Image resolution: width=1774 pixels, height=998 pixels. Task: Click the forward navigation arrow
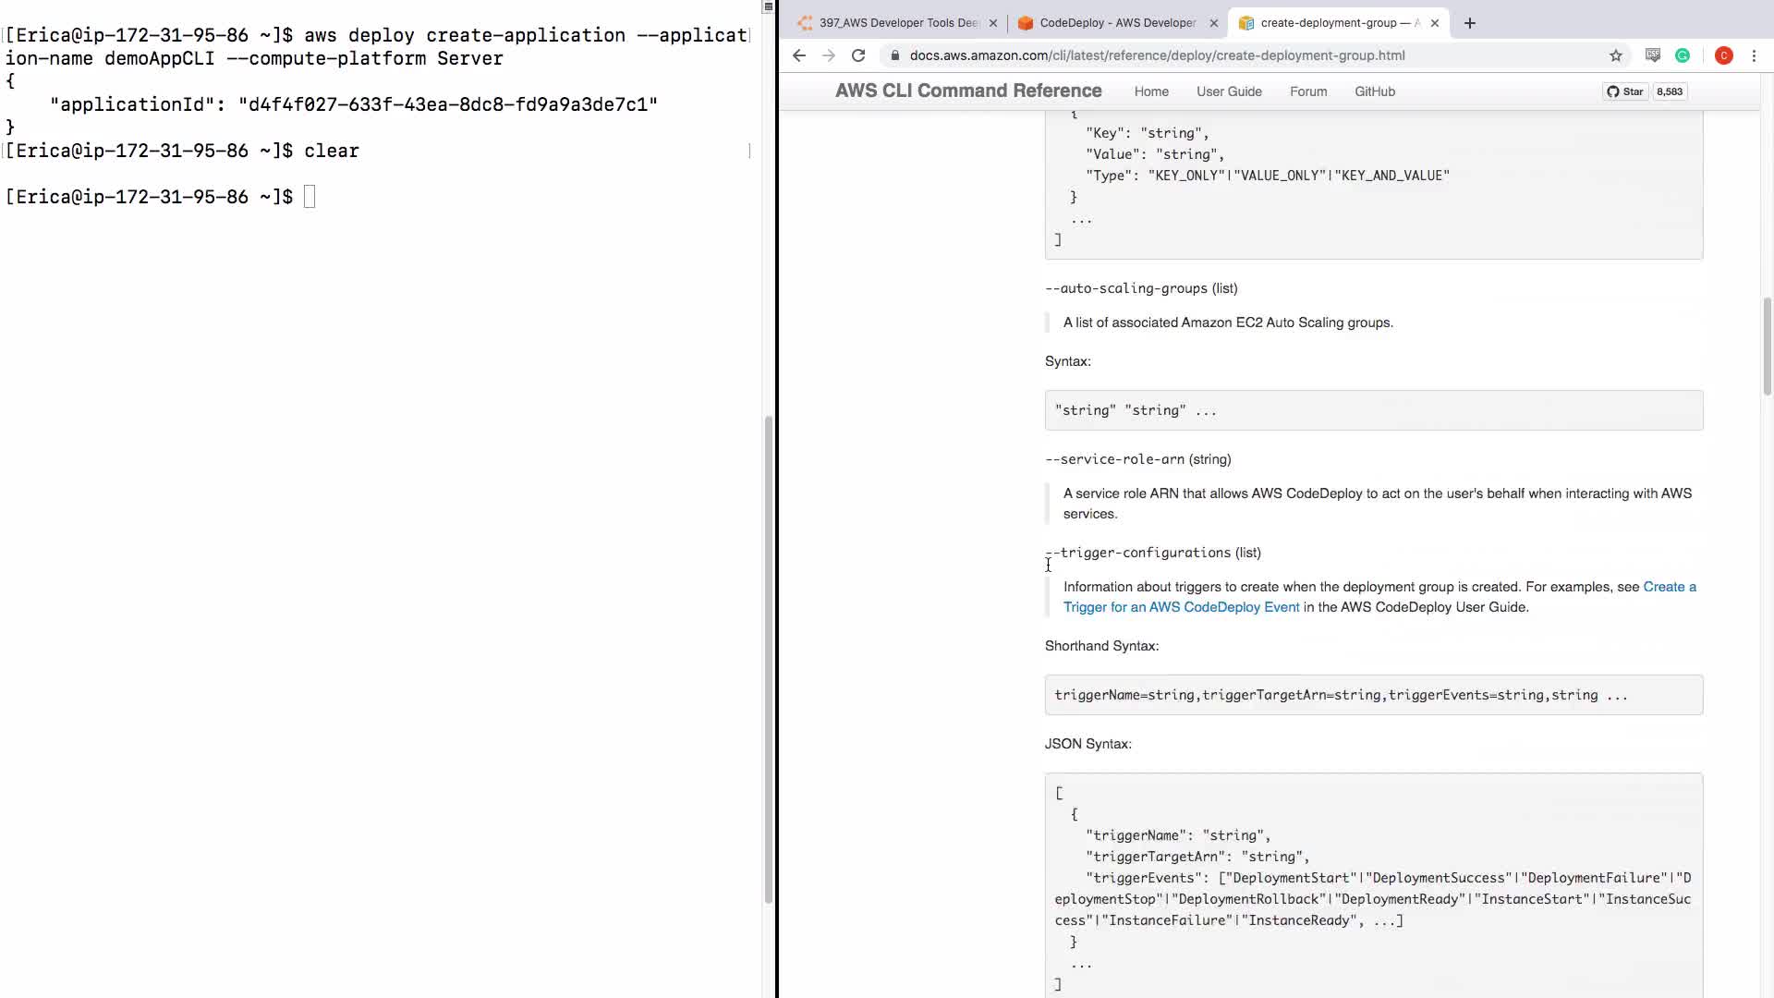tap(829, 55)
